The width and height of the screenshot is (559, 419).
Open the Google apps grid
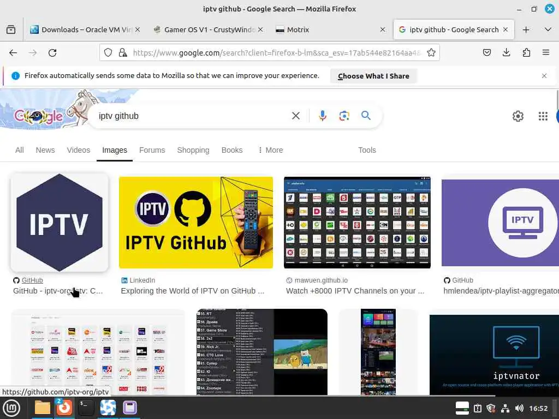pos(543,116)
